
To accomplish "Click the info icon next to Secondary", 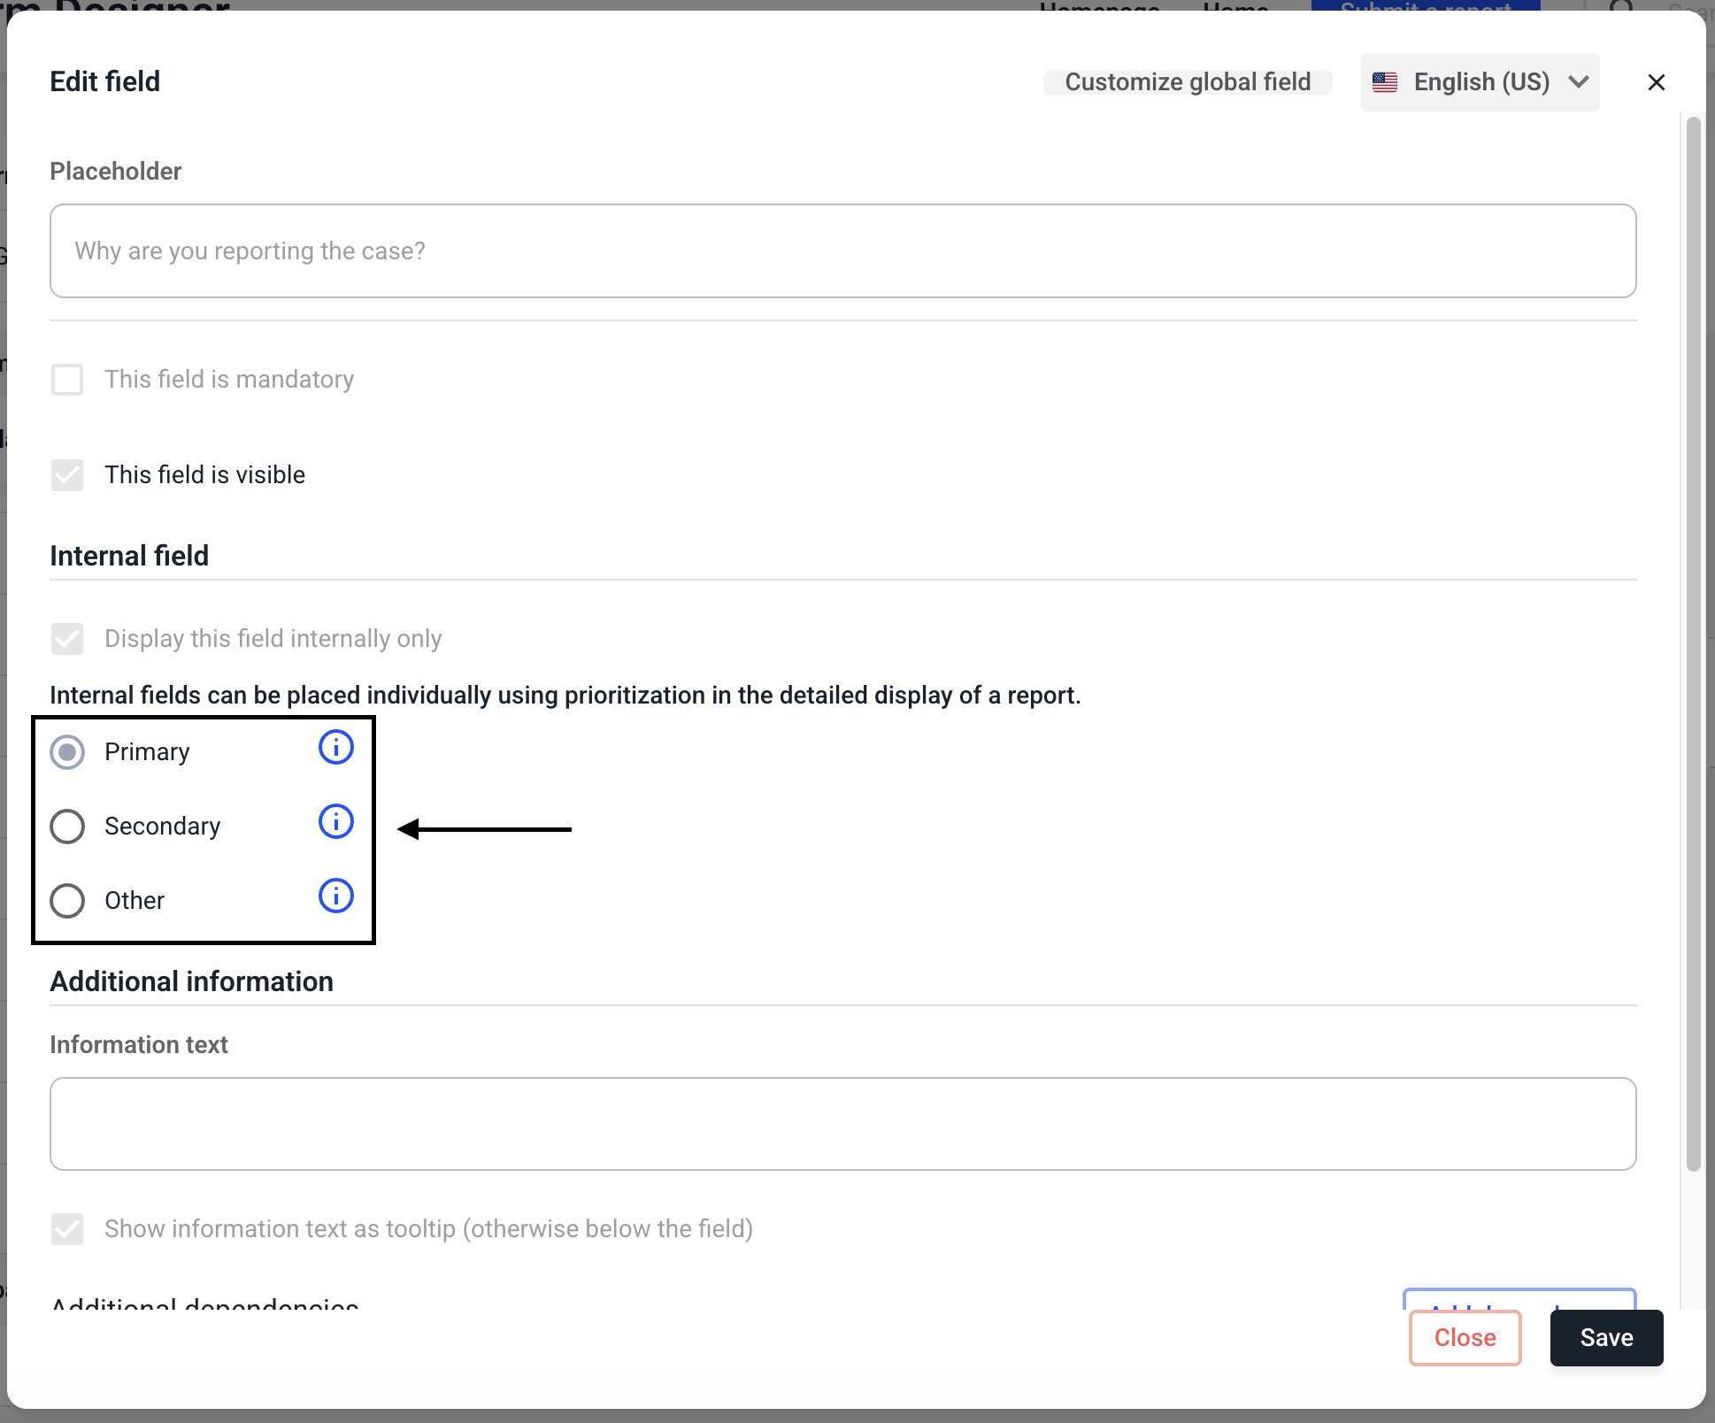I will coord(335,822).
